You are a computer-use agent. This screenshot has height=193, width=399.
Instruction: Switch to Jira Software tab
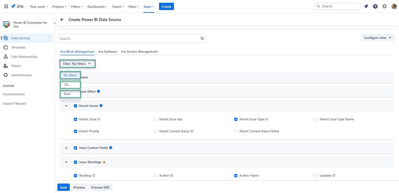[x=108, y=52]
